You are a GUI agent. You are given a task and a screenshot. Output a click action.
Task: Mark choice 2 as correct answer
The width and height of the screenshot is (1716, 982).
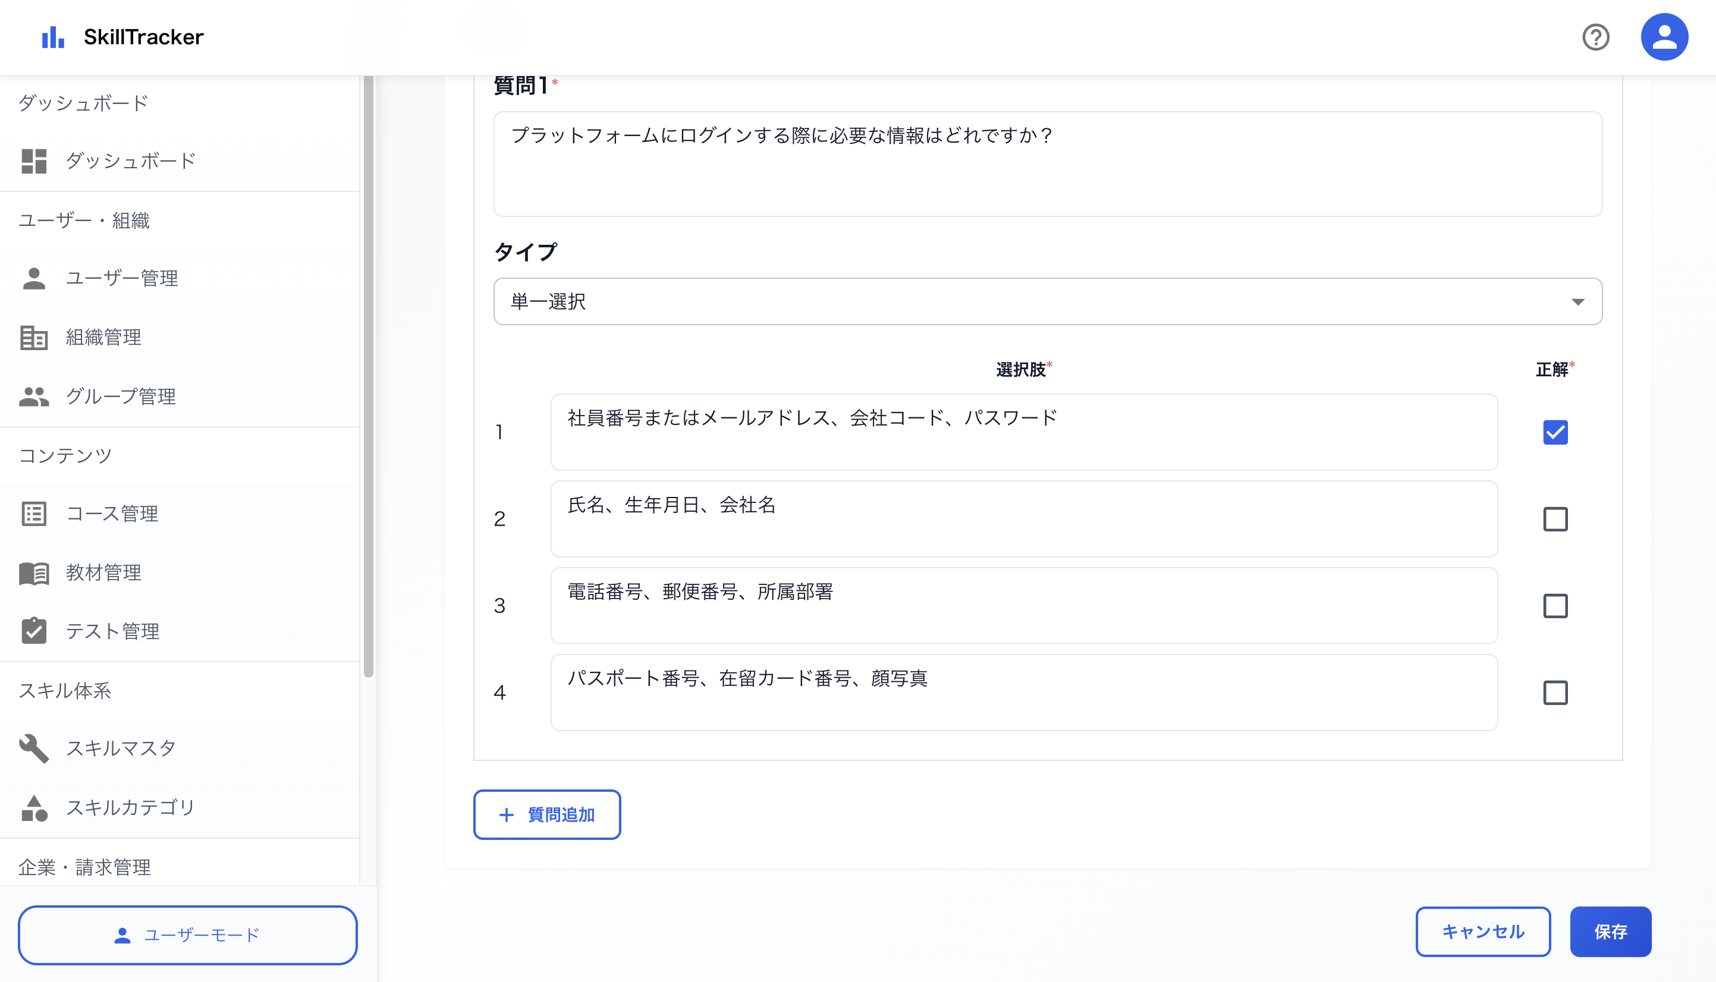tap(1555, 519)
